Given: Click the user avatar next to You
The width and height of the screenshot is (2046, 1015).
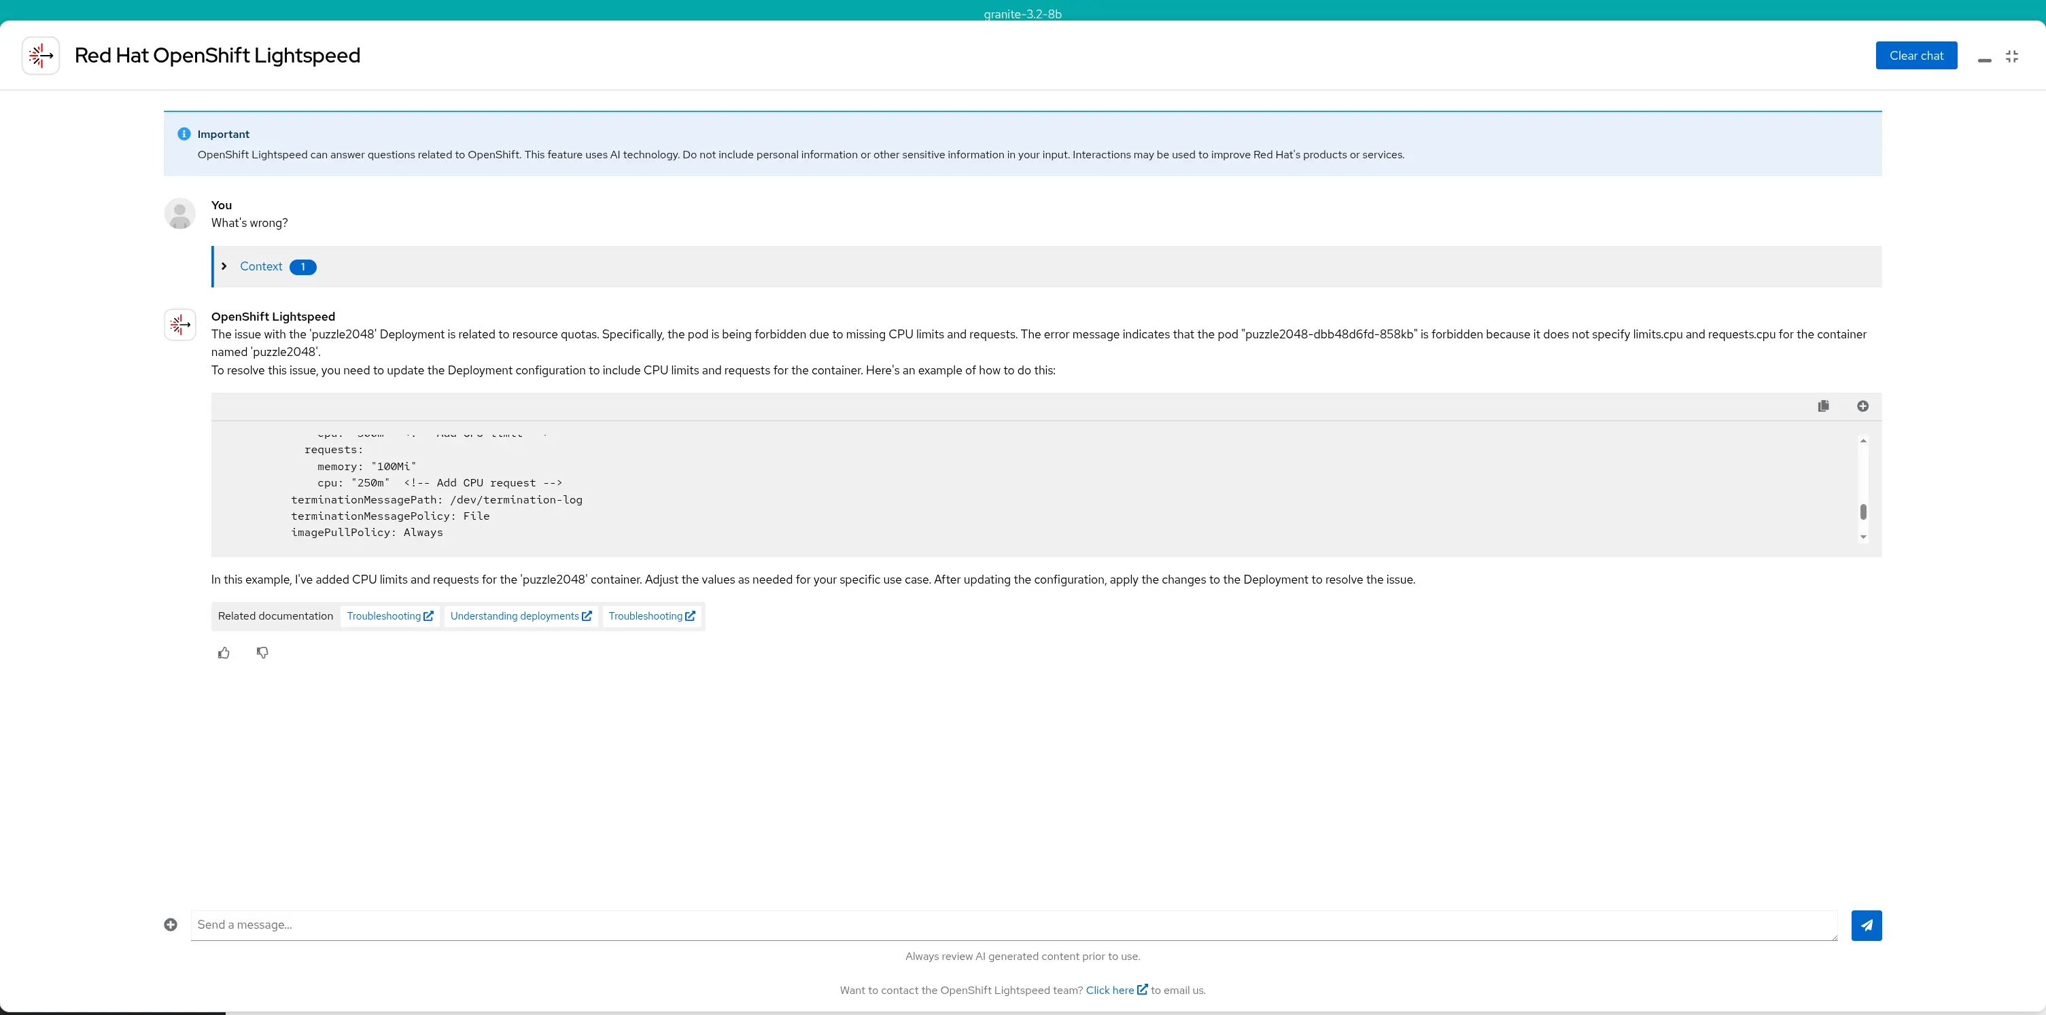Looking at the screenshot, I should [x=179, y=213].
